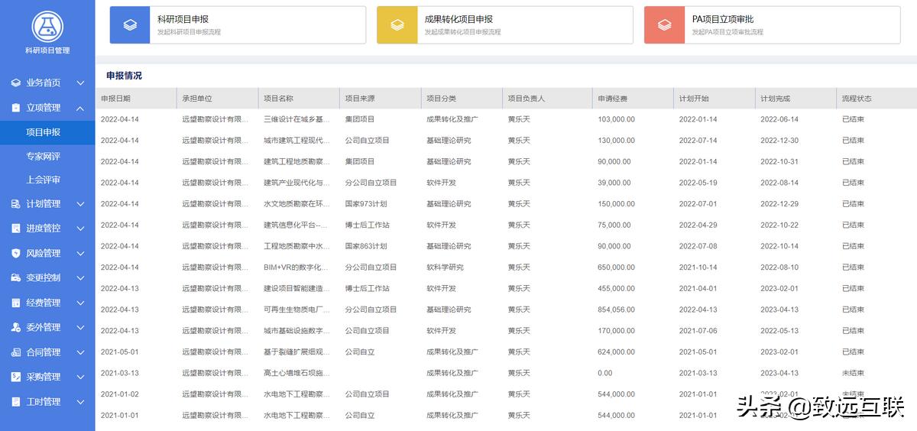Image resolution: width=917 pixels, height=431 pixels.
Task: Open the 合同管理 menu label
Action: click(x=44, y=352)
